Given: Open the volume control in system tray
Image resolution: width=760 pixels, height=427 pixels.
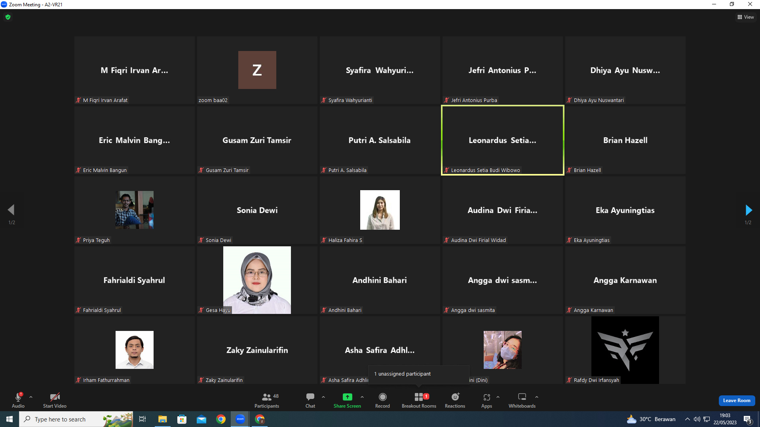Looking at the screenshot, I should [x=697, y=419].
